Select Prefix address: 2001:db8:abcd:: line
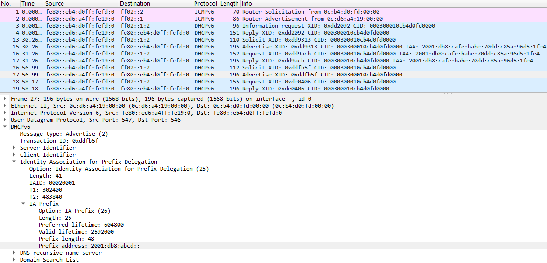 click(89, 246)
